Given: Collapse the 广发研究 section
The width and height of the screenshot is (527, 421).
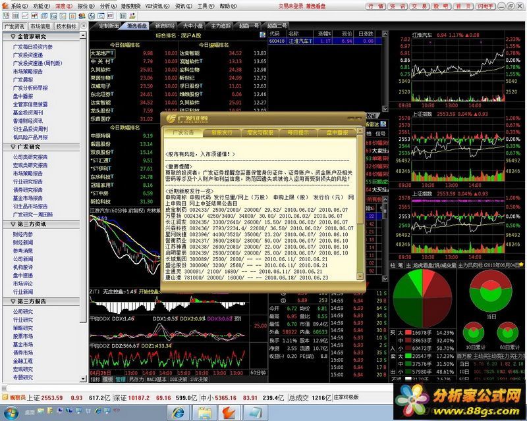Looking at the screenshot, I should pyautogui.click(x=13, y=147).
